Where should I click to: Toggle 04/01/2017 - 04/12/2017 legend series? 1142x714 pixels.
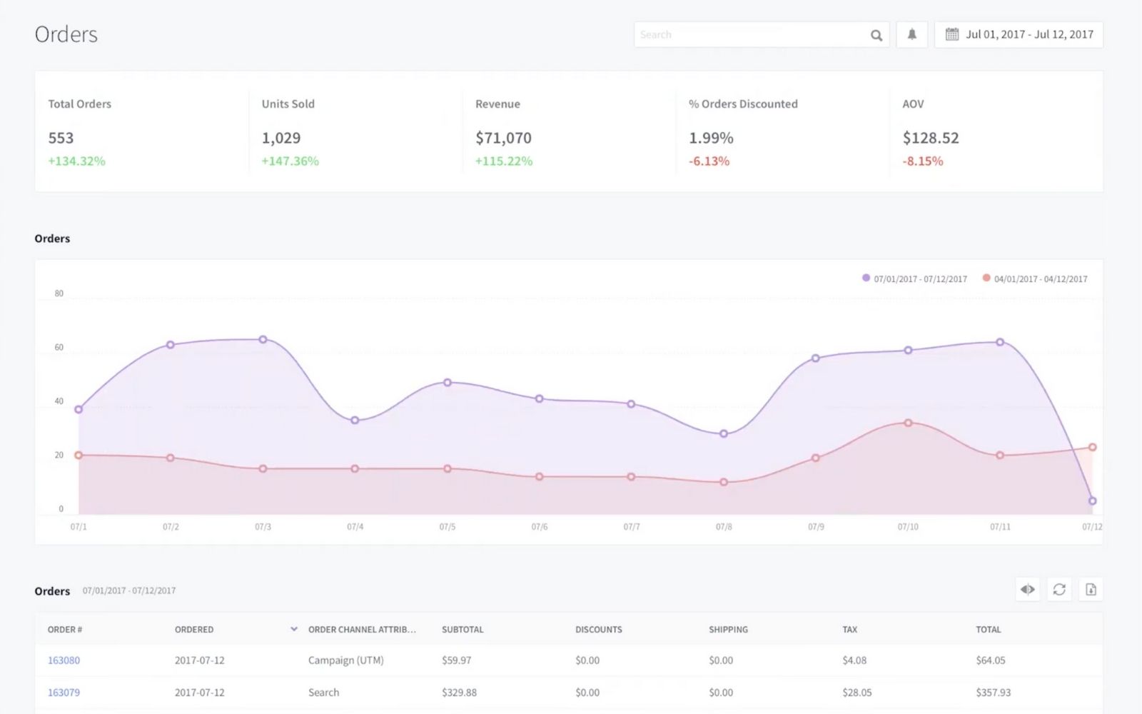coord(1035,278)
